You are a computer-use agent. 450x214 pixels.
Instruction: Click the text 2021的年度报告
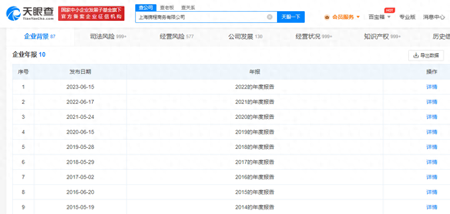255,102
